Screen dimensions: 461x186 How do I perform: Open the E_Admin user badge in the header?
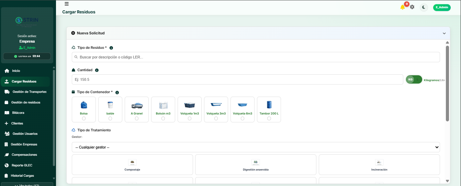441,7
